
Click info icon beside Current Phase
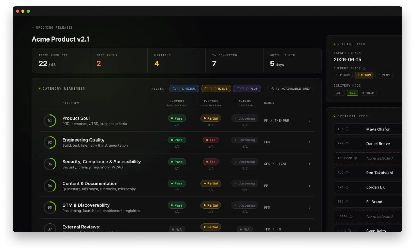point(364,68)
